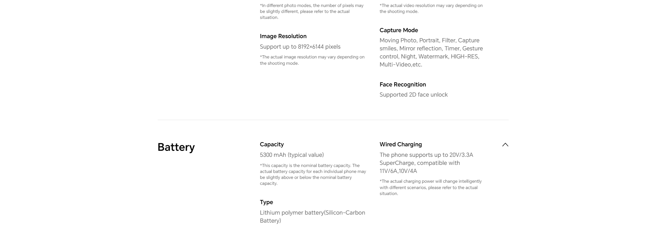Viewport: 666px width, 243px height.
Task: Click the Image Resolution heading
Action: [283, 36]
